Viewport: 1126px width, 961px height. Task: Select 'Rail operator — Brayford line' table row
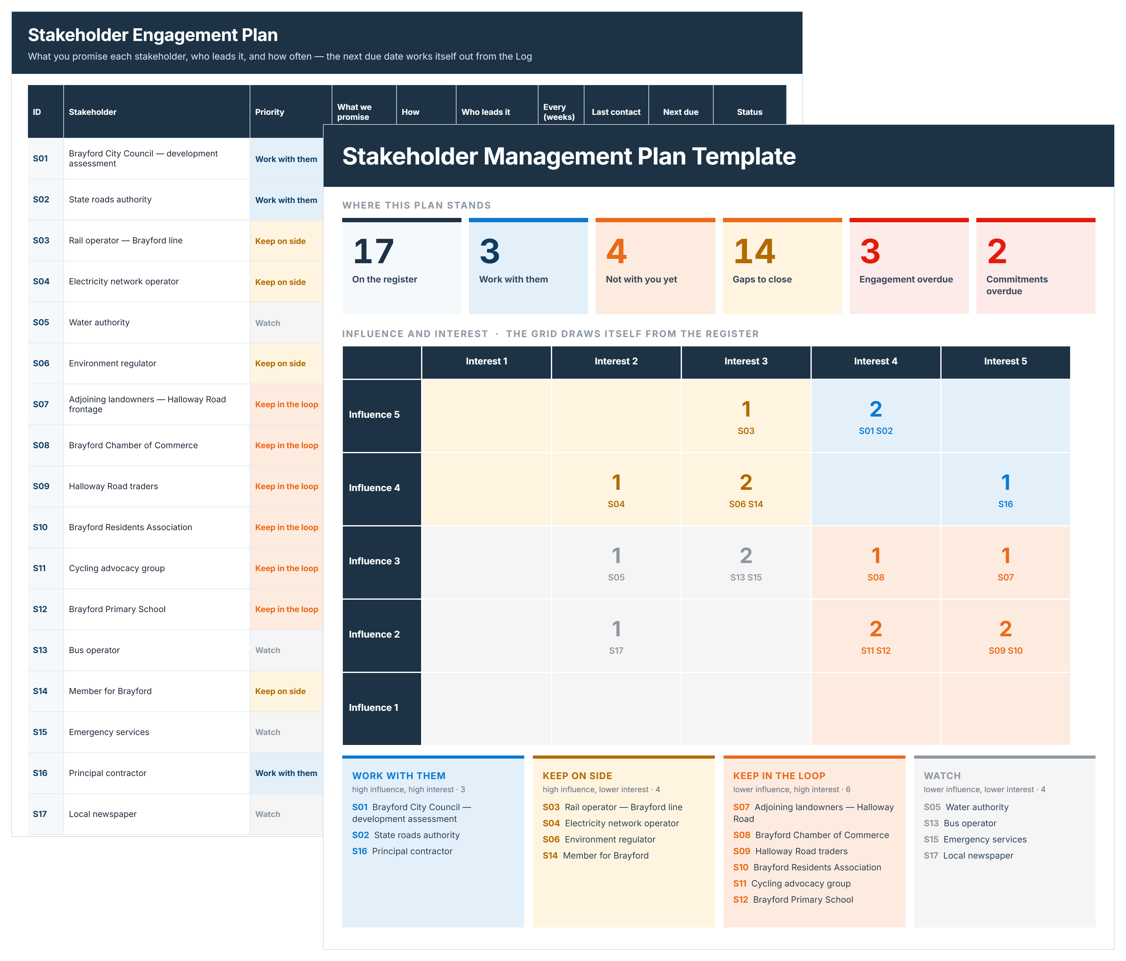click(175, 241)
